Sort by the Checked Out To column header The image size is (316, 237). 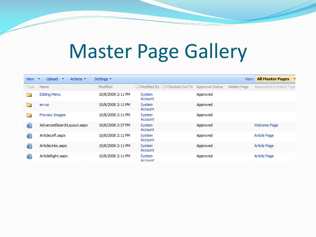(x=180, y=87)
